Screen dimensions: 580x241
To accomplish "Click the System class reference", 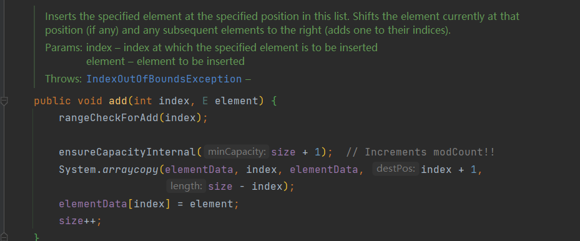I will coord(77,170).
